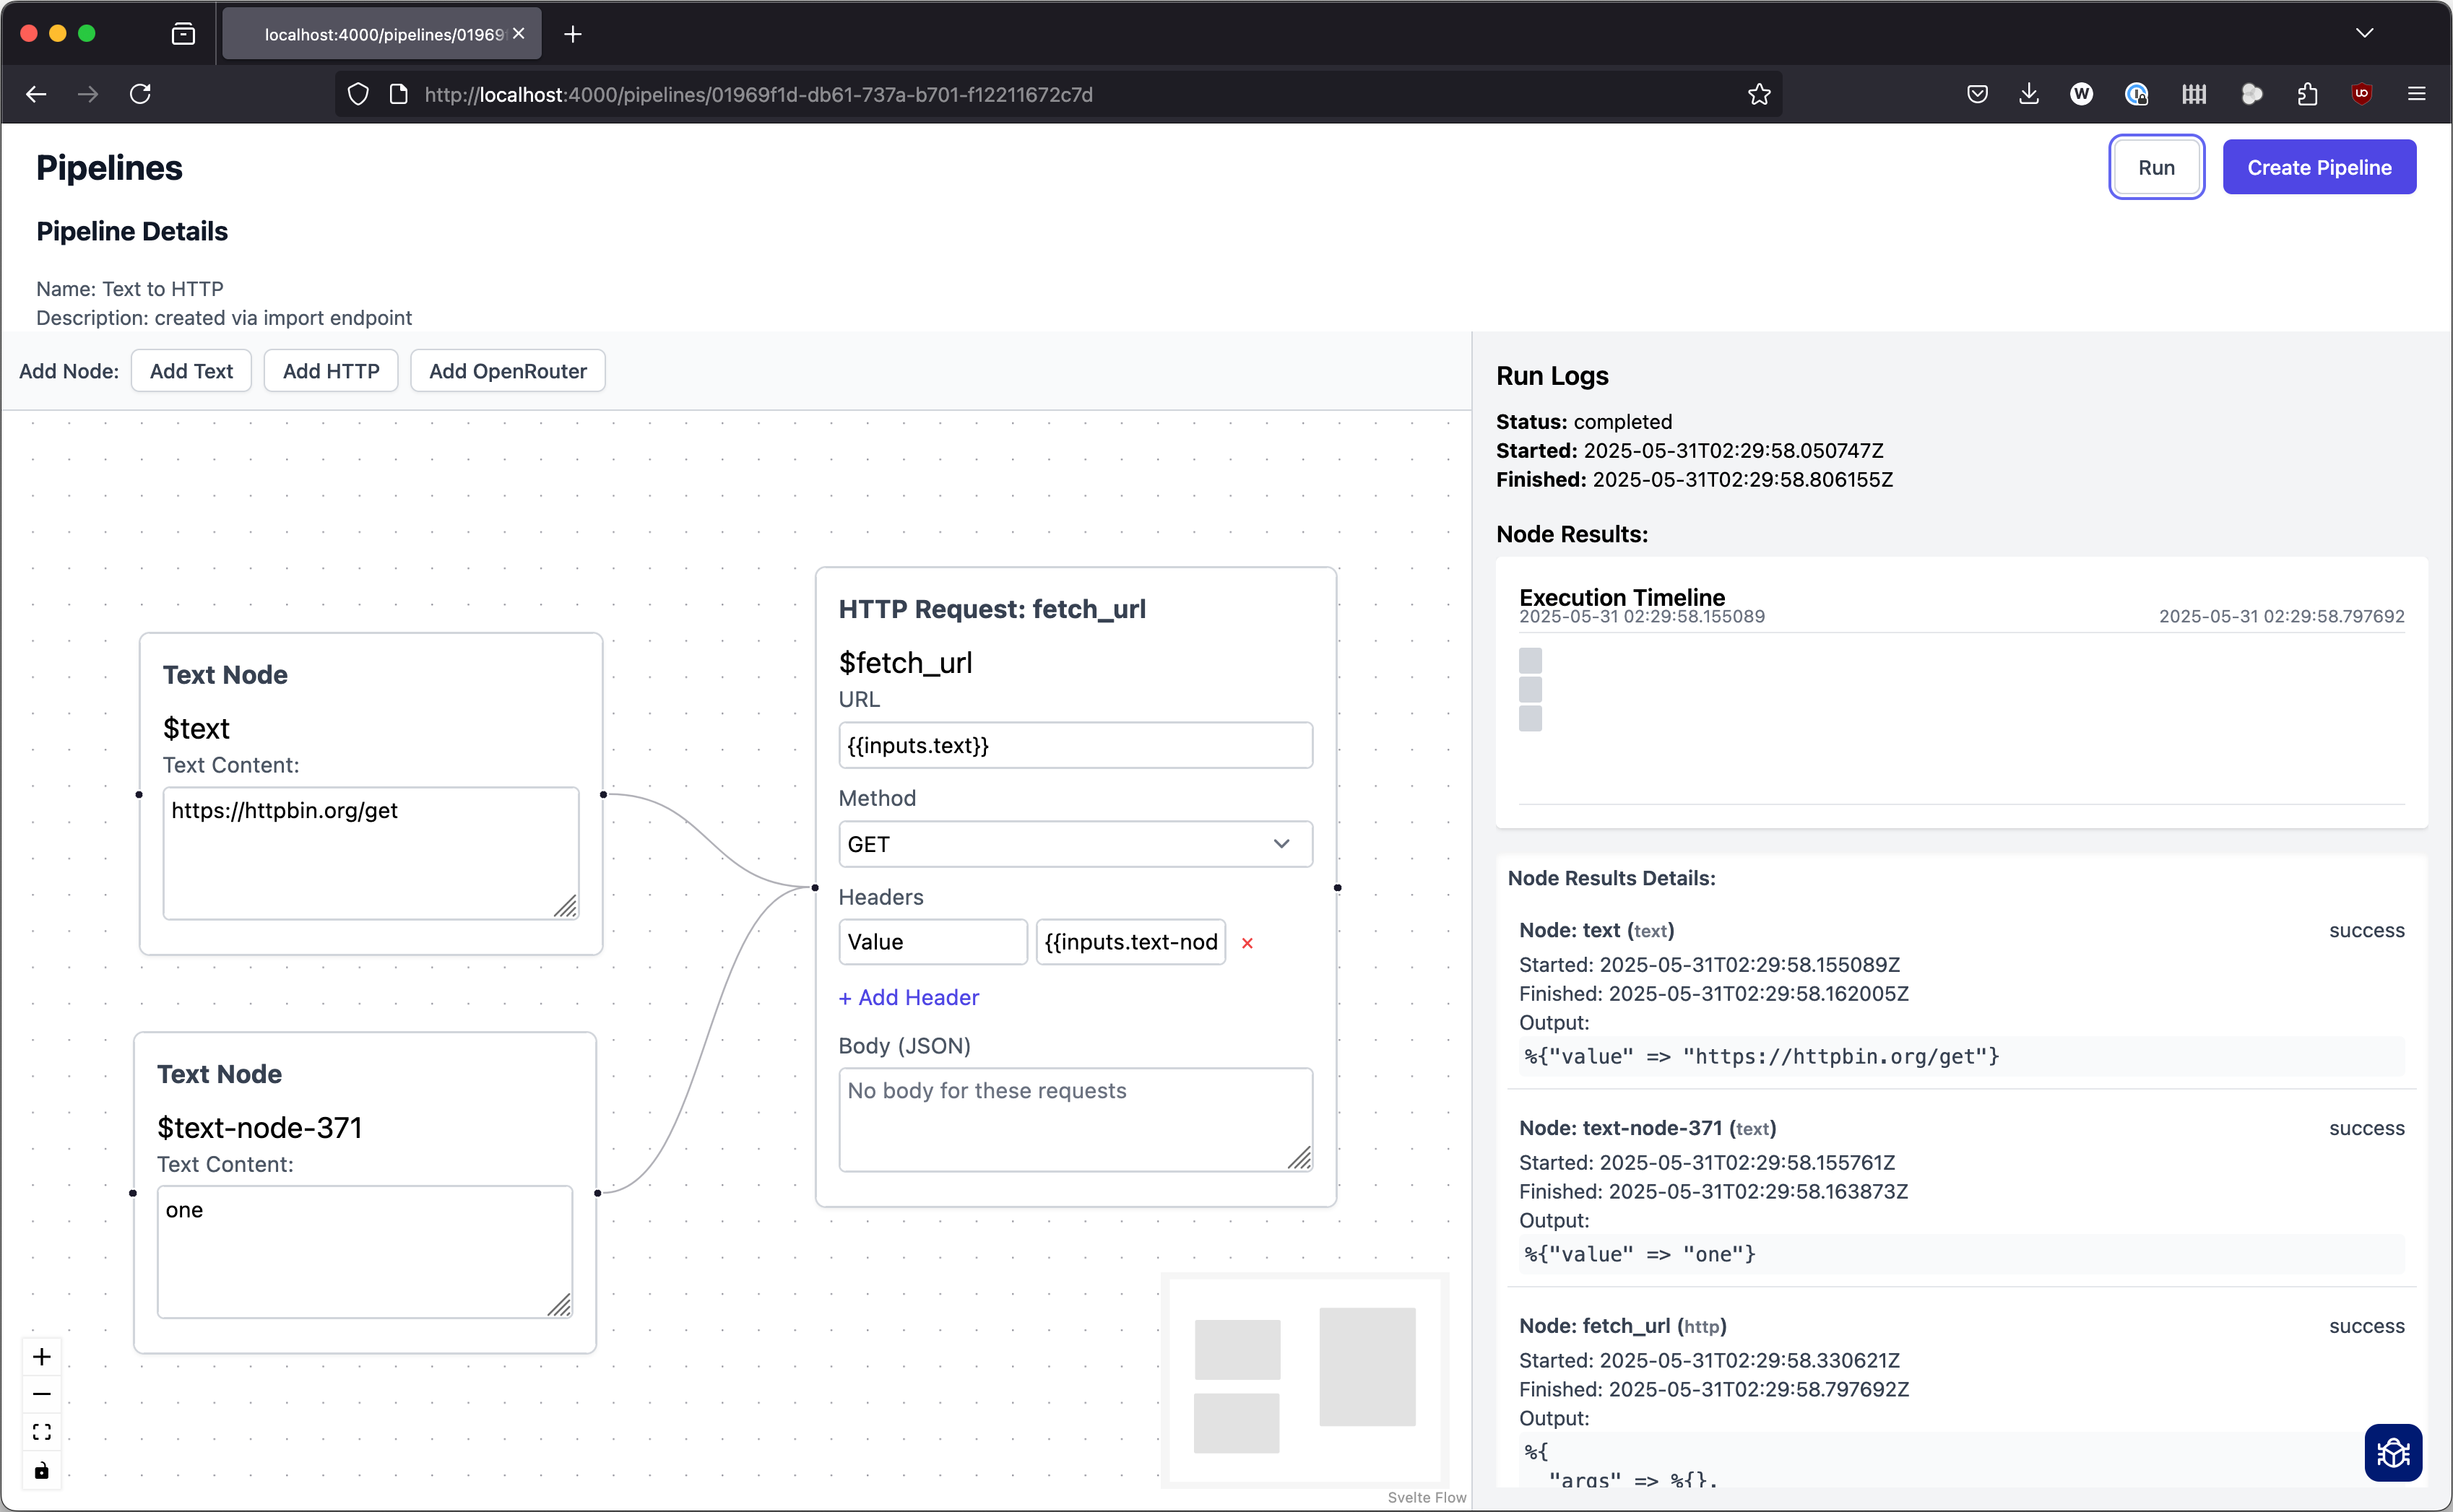Screen dimensions: 2453x1512
Task: Click the Svelte Flow minimap
Action: point(1305,1380)
